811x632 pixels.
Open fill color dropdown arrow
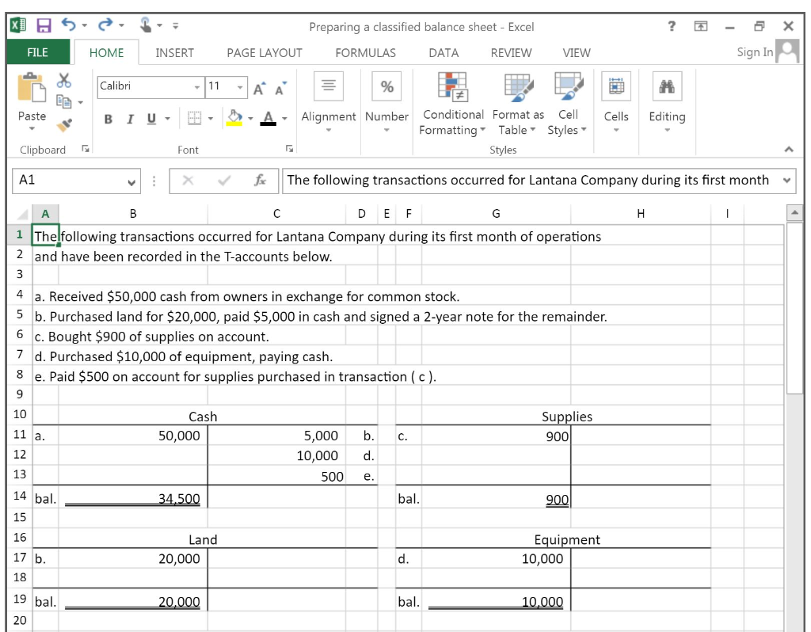click(x=250, y=119)
